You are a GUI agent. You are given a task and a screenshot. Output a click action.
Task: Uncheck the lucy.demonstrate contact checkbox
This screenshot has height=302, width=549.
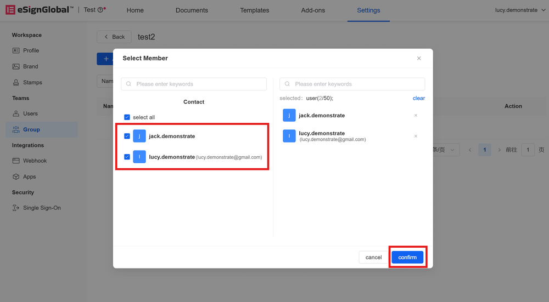[127, 157]
